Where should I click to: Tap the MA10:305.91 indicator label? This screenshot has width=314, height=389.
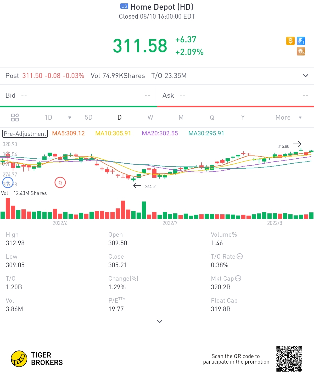point(113,133)
